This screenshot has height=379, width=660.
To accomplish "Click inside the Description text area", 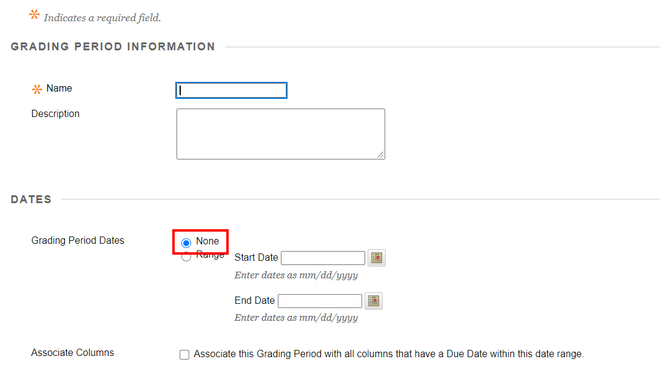I will 280,134.
